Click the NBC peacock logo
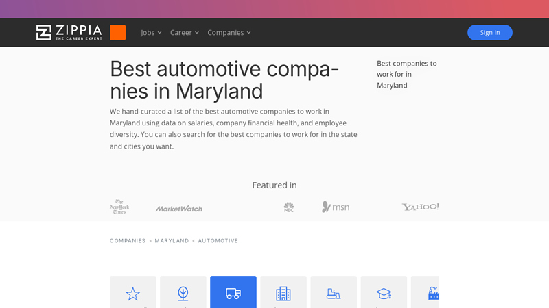549x308 pixels. click(289, 207)
